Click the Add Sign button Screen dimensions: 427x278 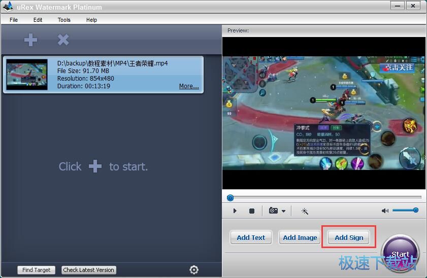tap(349, 237)
